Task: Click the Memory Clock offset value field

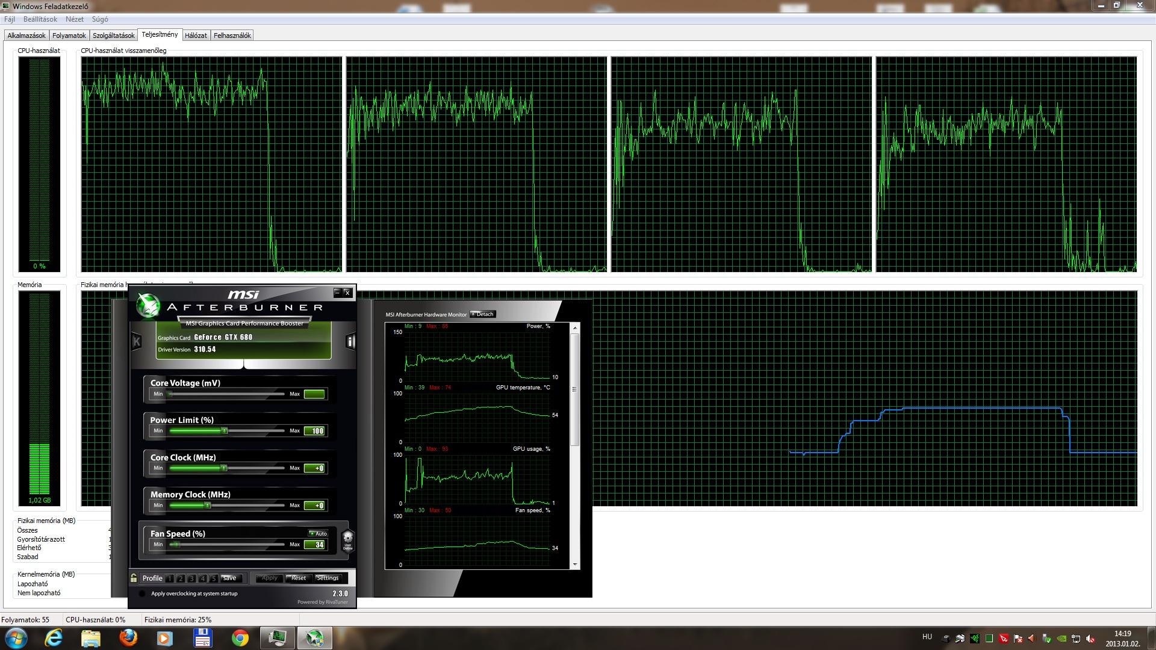Action: pos(314,506)
